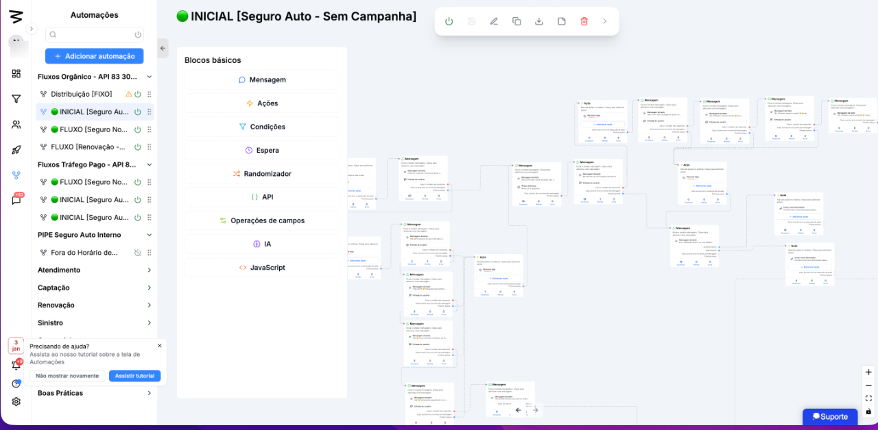Enable Fora do Horário automation
878x430 pixels.
tap(138, 253)
